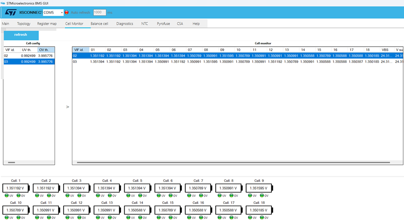Click the Auto refresh interval field
404x224 pixels.
coord(99,13)
